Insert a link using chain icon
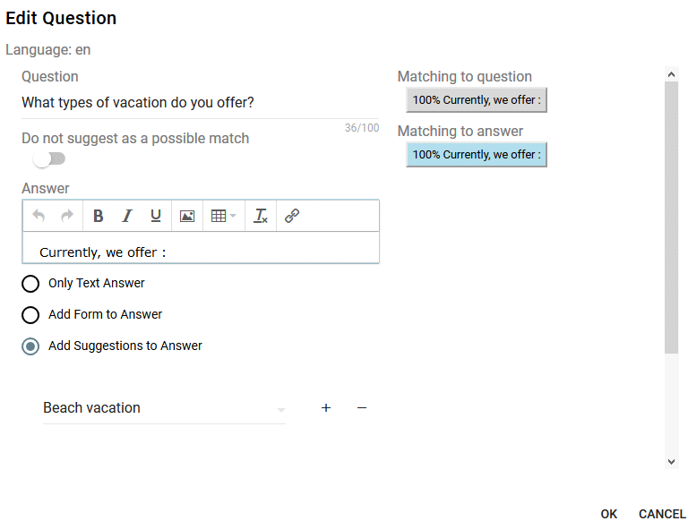Screen dimensions: 688x521 [292, 216]
